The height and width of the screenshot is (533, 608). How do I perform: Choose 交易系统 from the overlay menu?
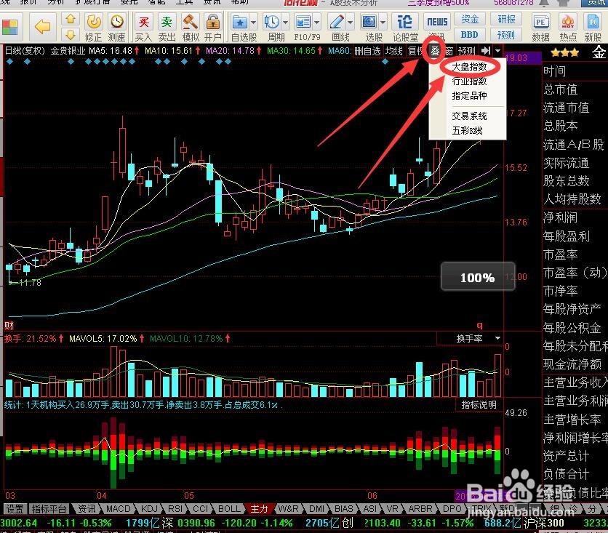pos(470,116)
